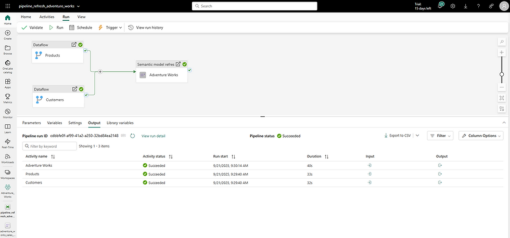Click the canvas zoom slider handle
The width and height of the screenshot is (510, 238).
(x=502, y=74)
